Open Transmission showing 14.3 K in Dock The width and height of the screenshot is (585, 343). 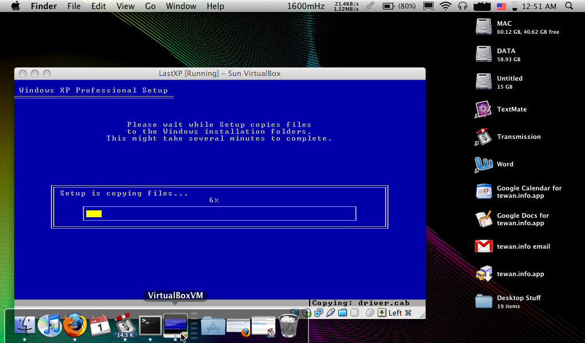click(x=125, y=325)
